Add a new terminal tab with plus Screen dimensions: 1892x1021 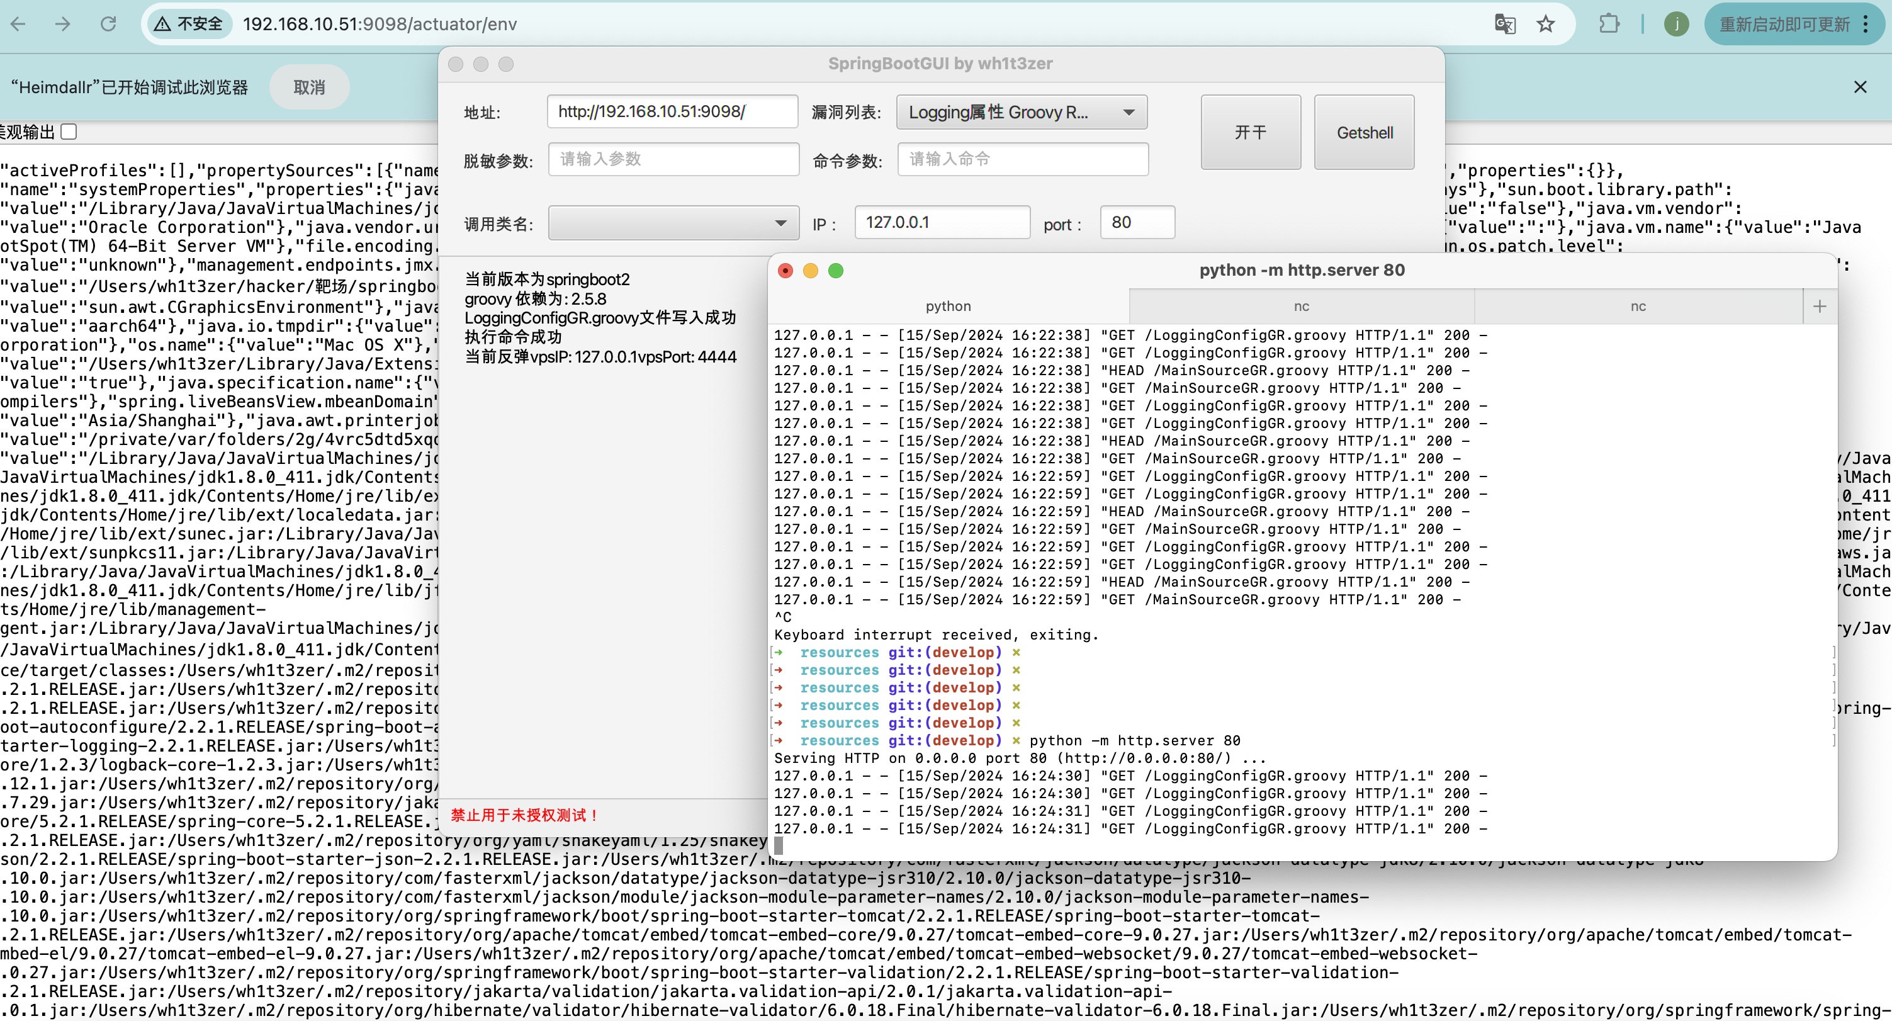coord(1819,307)
